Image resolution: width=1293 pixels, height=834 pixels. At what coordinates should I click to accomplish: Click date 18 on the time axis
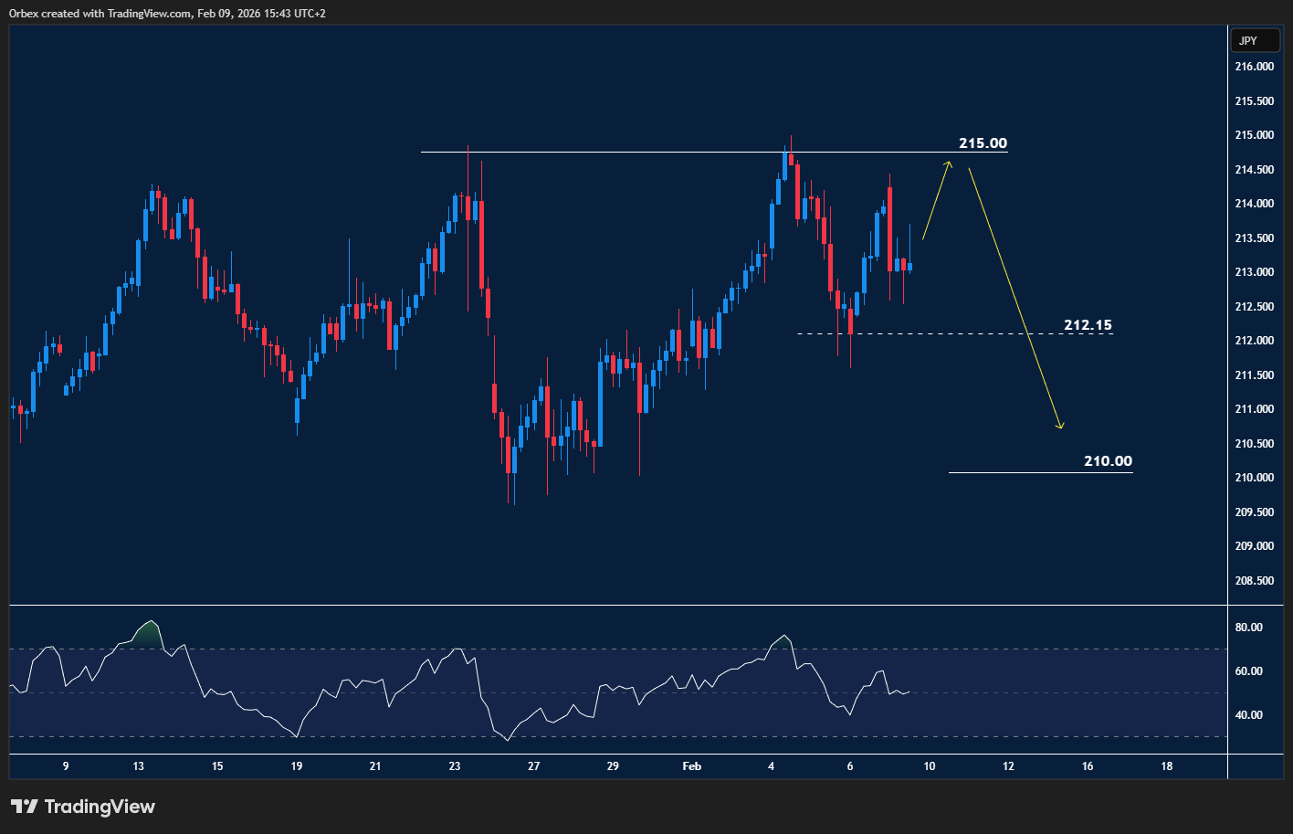[1167, 766]
